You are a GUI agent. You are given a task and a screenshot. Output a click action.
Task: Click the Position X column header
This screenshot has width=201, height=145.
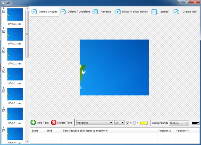[166, 131]
